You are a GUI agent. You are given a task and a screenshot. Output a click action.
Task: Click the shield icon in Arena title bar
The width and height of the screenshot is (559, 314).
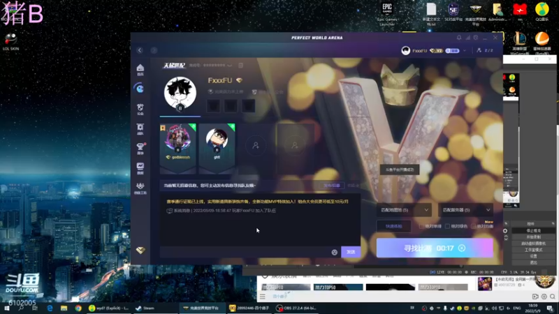[476, 38]
